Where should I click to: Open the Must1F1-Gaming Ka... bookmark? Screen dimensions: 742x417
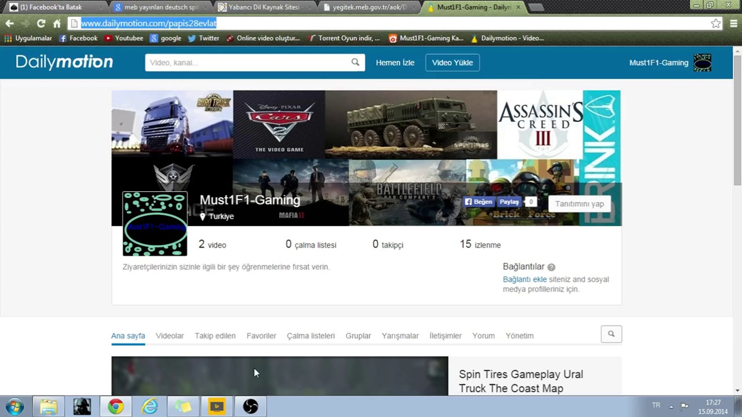pyautogui.click(x=426, y=38)
